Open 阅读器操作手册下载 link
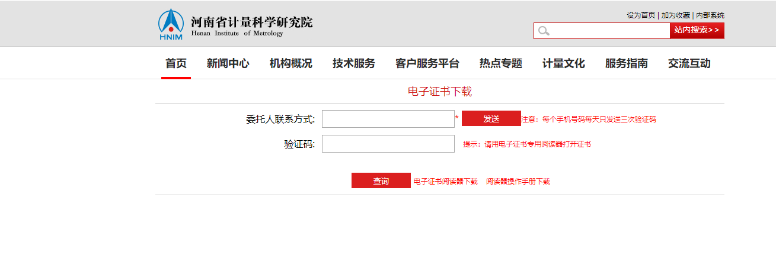The height and width of the screenshot is (265, 776). (518, 182)
